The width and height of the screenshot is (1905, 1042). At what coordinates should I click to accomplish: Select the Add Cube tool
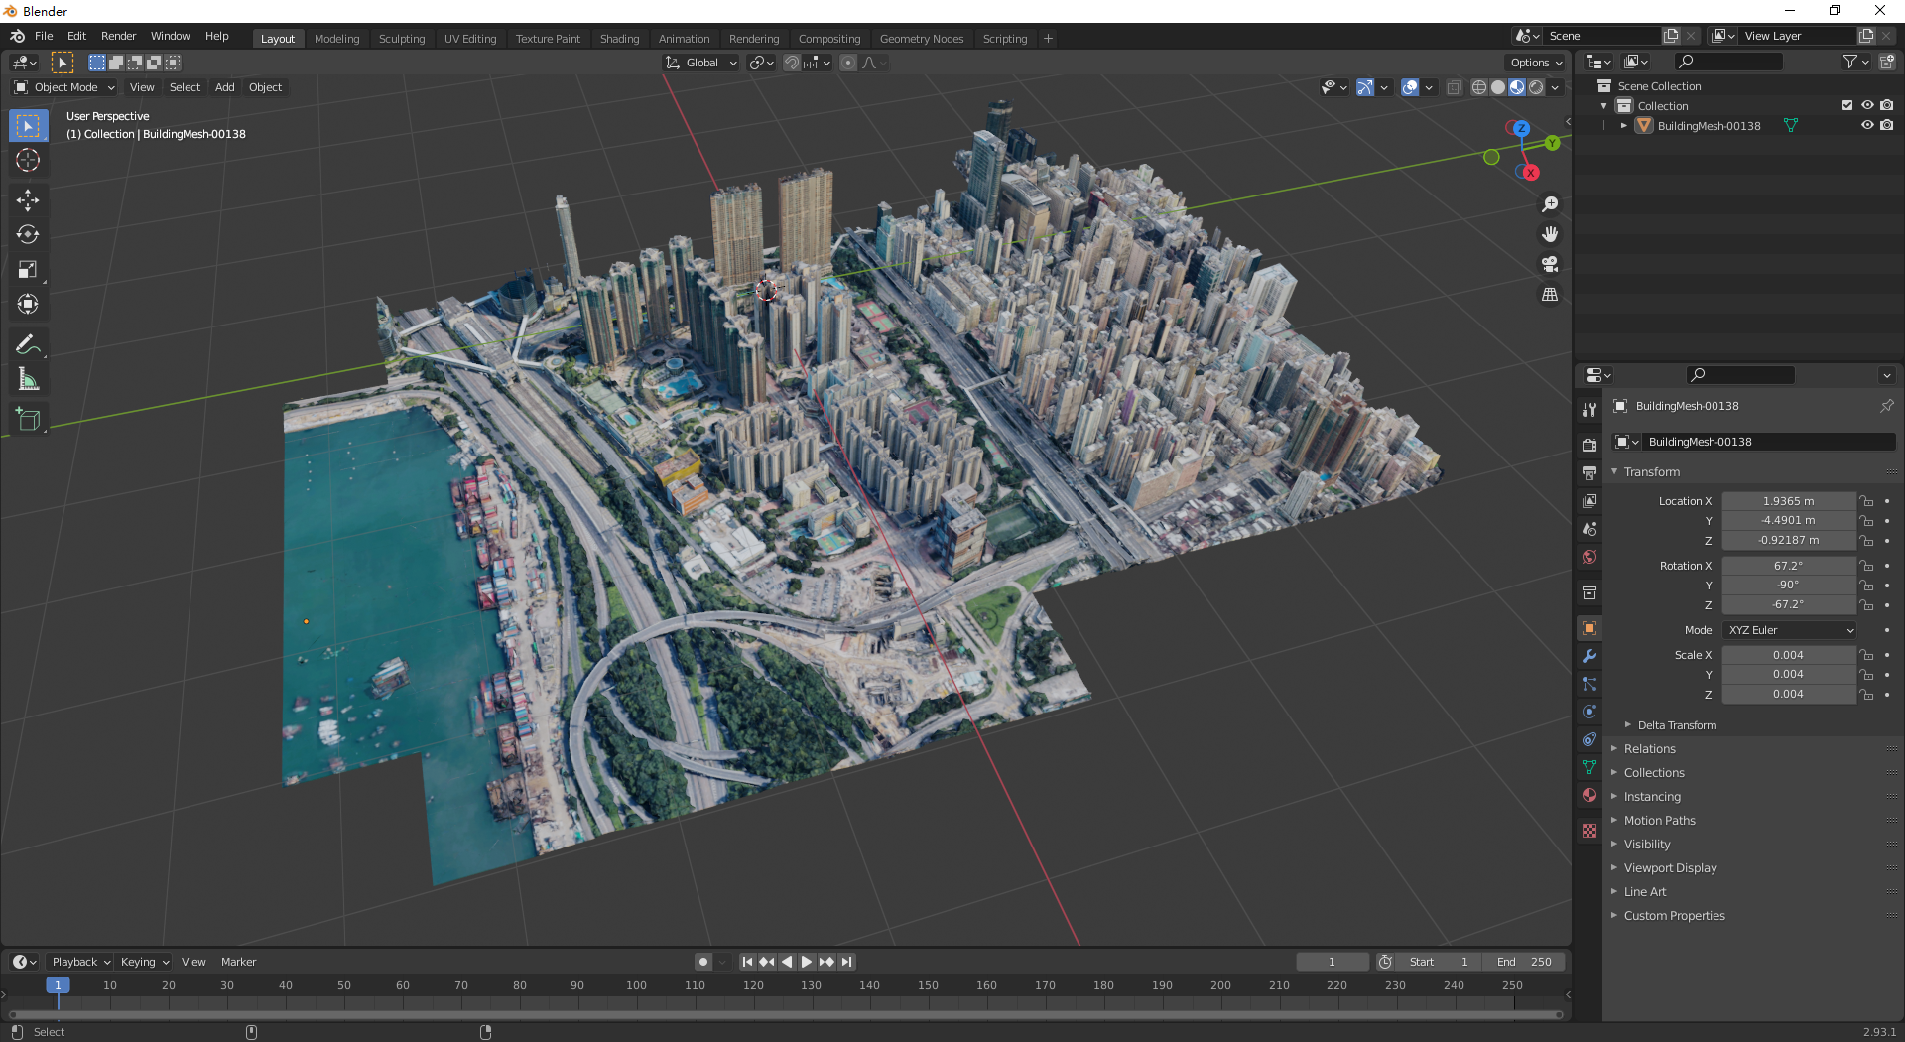coord(28,420)
